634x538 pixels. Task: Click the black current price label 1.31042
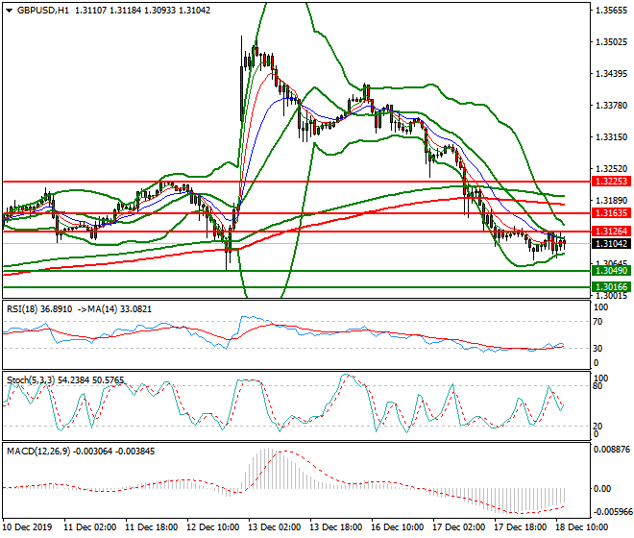pos(611,243)
